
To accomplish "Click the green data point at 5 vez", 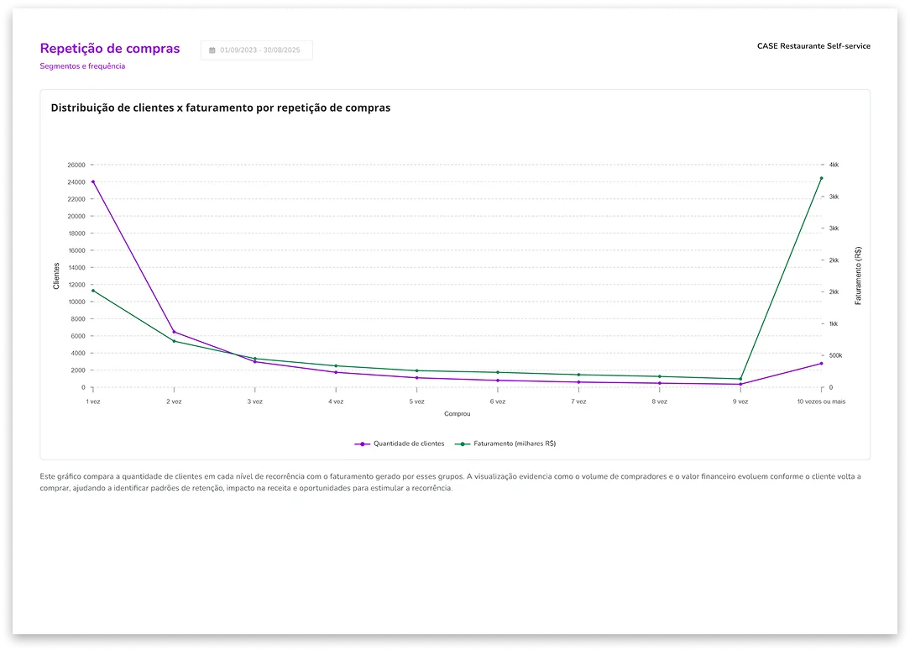I will [x=416, y=370].
